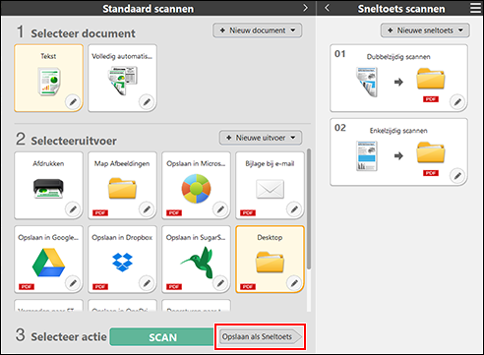Select the Tekst document type tile

[48, 78]
